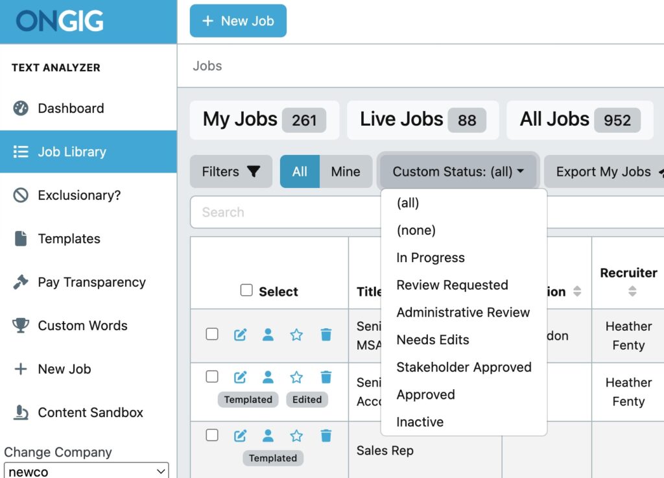This screenshot has width=664, height=478.
Task: Open the Change Company select box
Action: pyautogui.click(x=86, y=472)
